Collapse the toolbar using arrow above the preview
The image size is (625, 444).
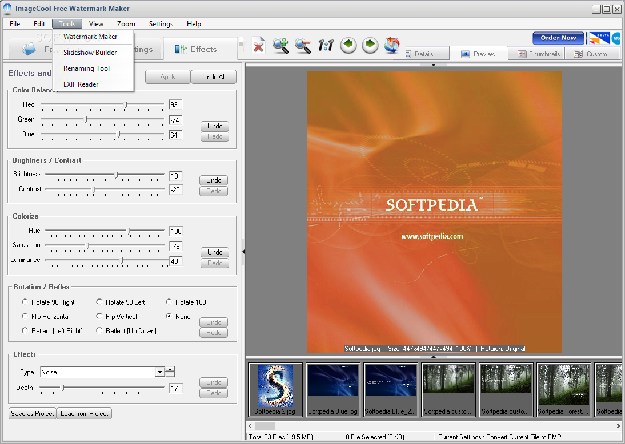click(x=433, y=64)
